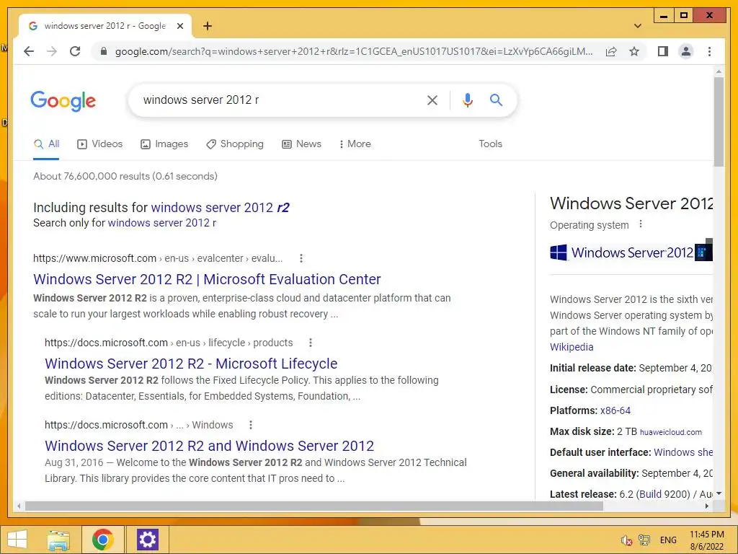Reload the current page
This screenshot has width=738, height=554.
(75, 51)
